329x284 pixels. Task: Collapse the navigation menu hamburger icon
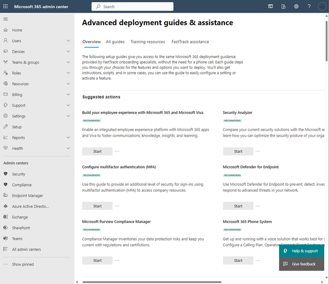coord(6,19)
